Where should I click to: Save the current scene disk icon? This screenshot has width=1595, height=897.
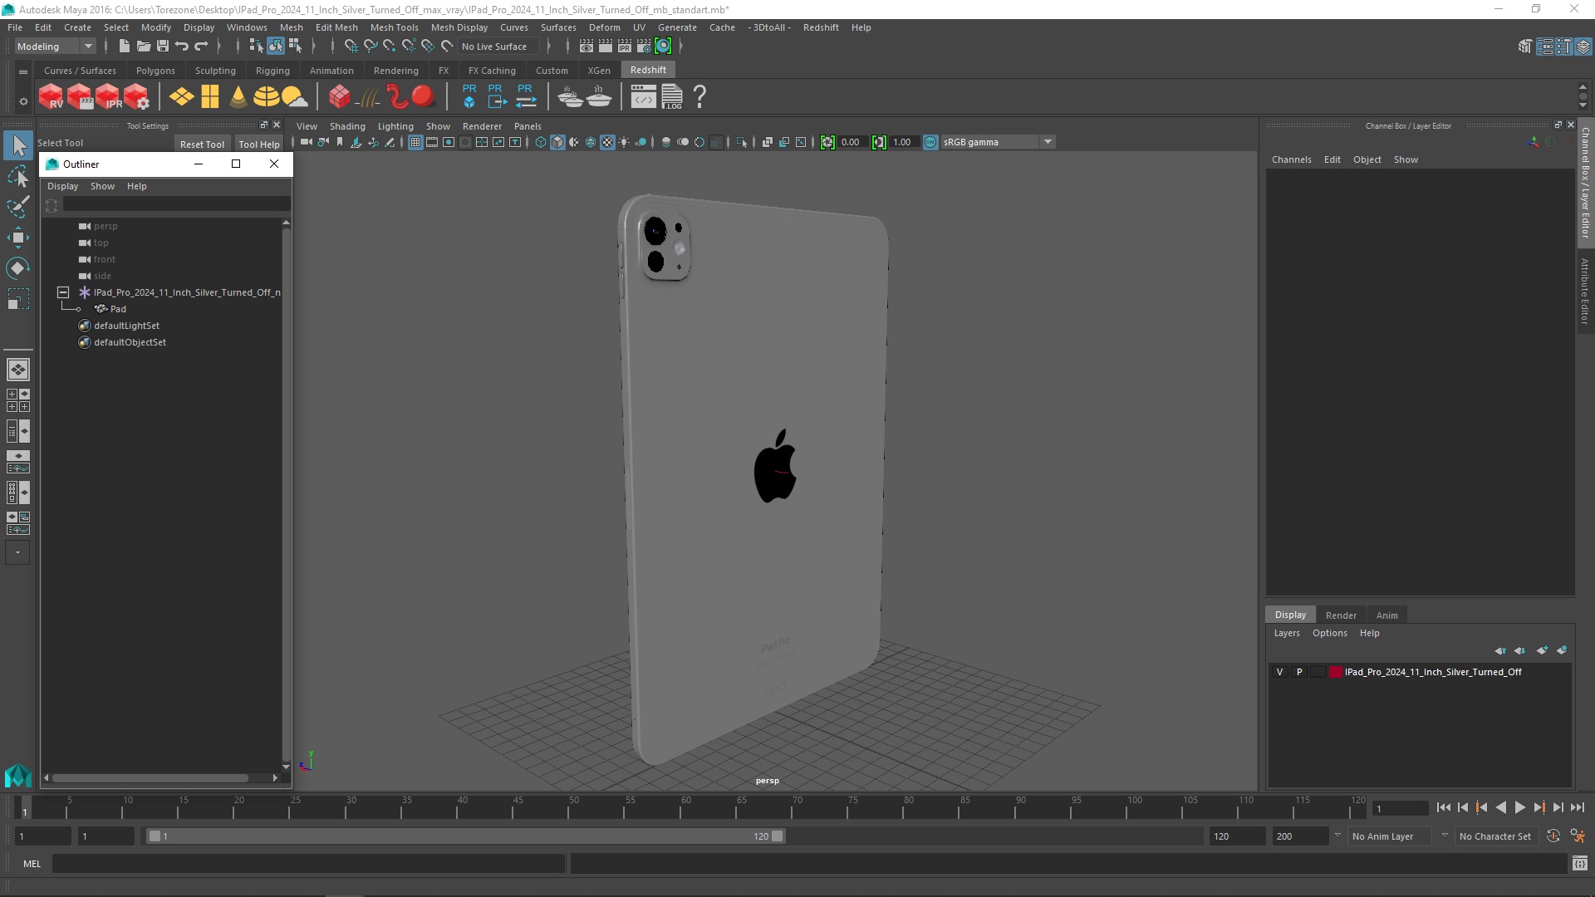tap(163, 47)
